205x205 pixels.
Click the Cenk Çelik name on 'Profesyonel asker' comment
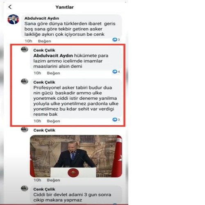click(x=44, y=82)
